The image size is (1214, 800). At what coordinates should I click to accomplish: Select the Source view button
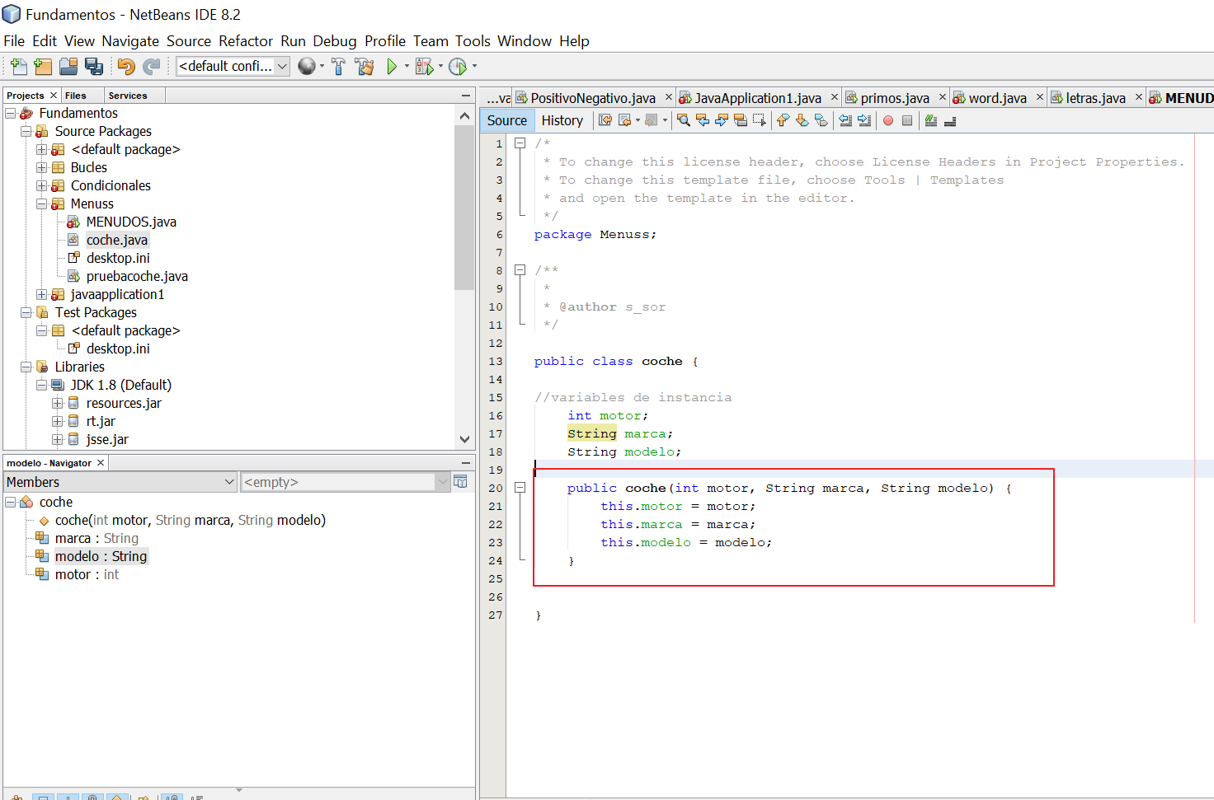[x=507, y=120]
